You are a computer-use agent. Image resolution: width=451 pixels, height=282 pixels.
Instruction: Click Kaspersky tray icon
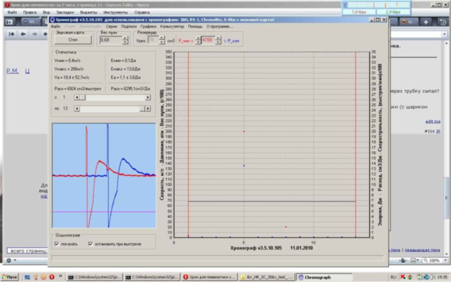click(x=403, y=277)
